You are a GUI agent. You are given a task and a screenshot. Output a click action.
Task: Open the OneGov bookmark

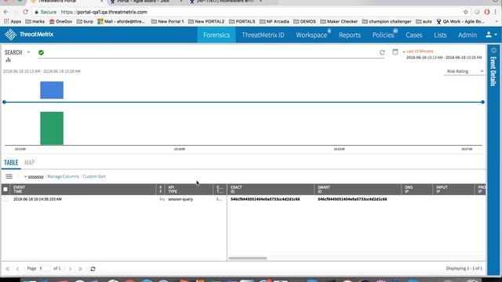point(61,21)
